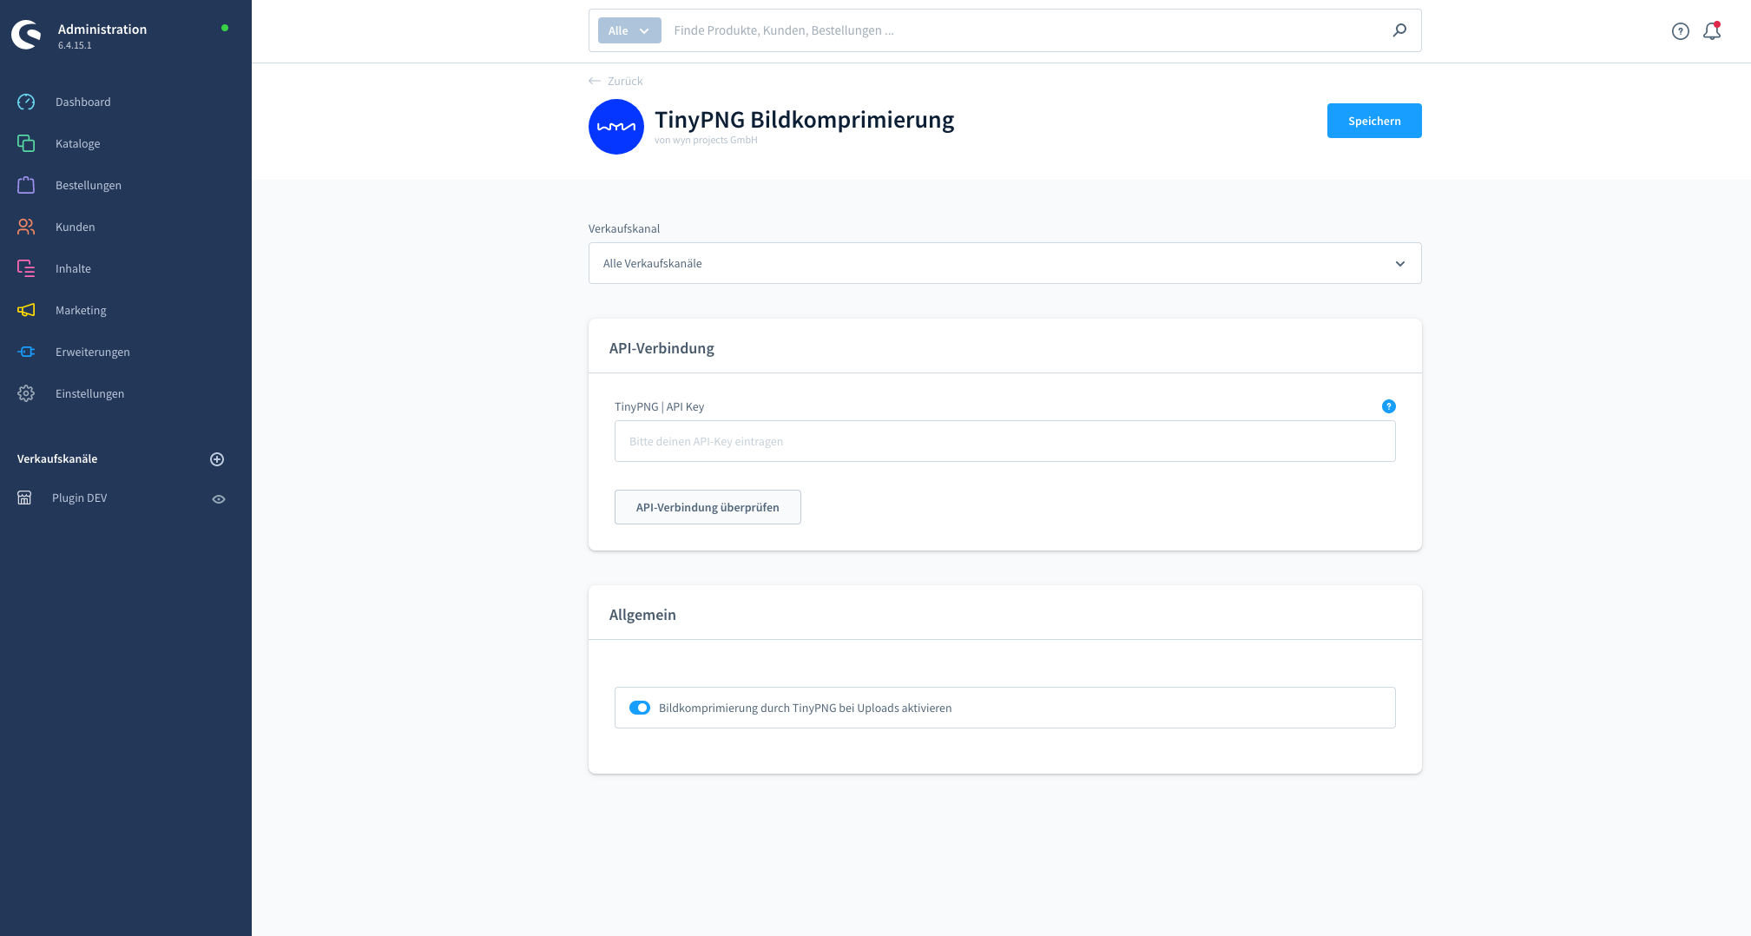Click the wyn projects plugin logo
The image size is (1751, 936).
click(x=616, y=127)
